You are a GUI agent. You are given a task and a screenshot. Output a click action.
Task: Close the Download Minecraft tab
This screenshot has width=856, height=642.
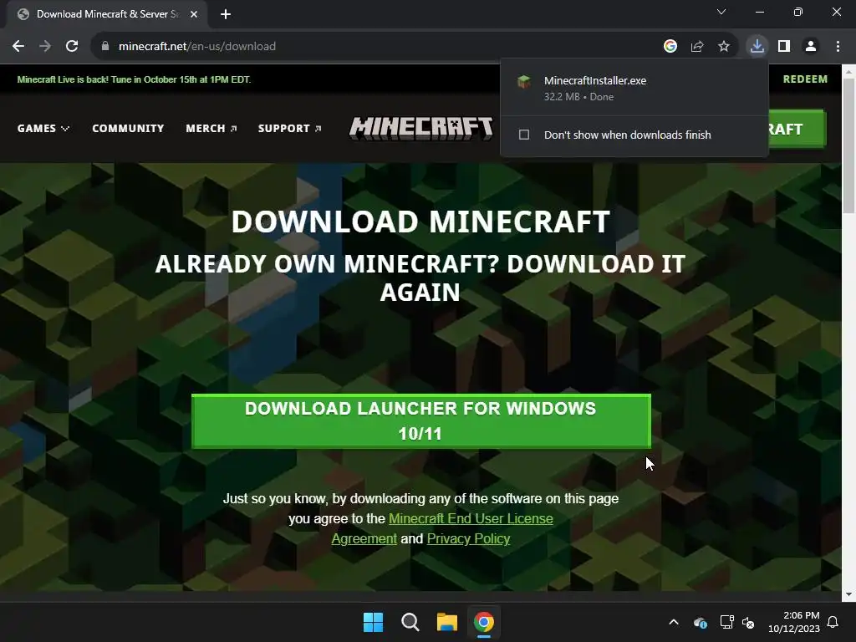point(194,14)
